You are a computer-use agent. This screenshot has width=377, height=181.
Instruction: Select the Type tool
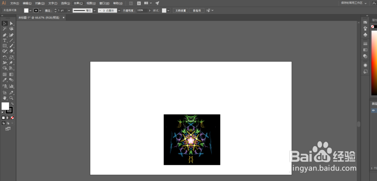(5, 40)
